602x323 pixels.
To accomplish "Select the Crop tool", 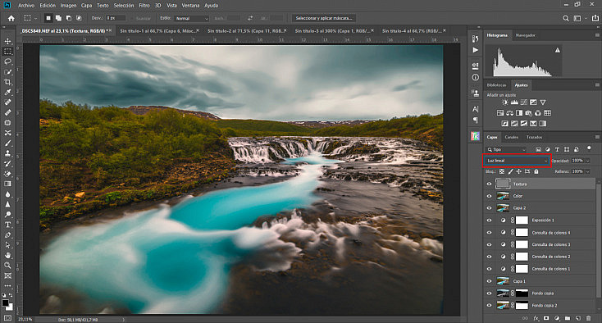I will [7, 82].
